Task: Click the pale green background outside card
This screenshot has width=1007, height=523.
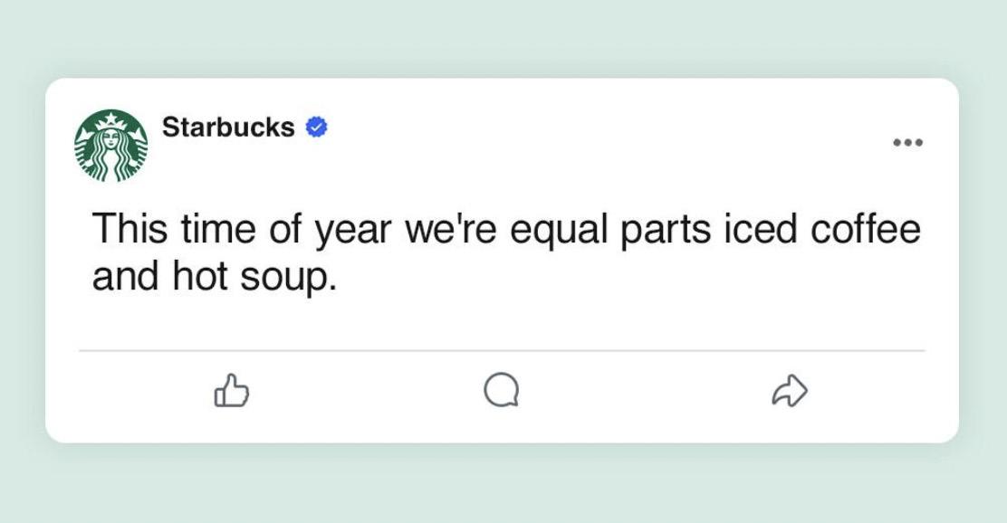Action: click(503, 39)
